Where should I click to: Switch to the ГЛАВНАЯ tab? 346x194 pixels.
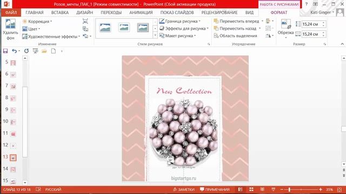click(x=35, y=12)
